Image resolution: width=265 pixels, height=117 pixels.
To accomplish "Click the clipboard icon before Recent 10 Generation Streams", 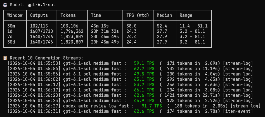I will coord(5,58).
